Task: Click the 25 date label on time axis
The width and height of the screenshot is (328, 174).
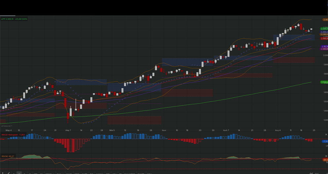Action: click(314, 130)
